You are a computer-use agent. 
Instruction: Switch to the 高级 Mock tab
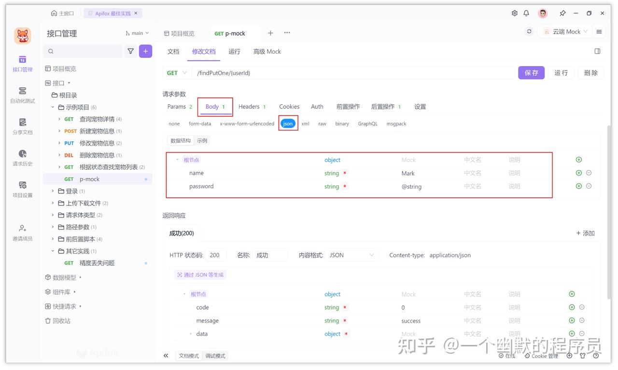(x=267, y=52)
